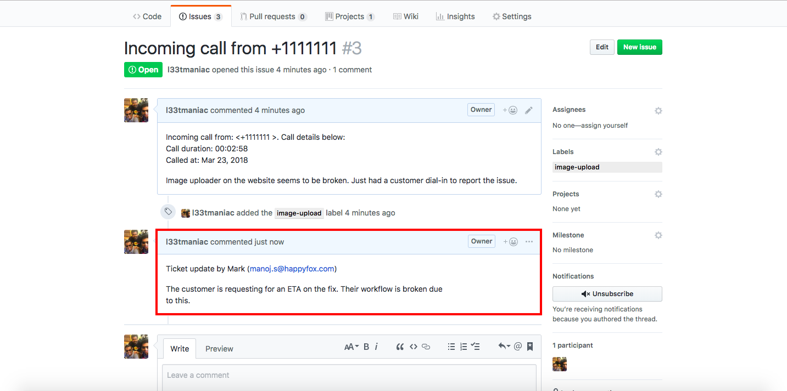The image size is (787, 391).
Task: Insert code formatting
Action: click(x=413, y=347)
